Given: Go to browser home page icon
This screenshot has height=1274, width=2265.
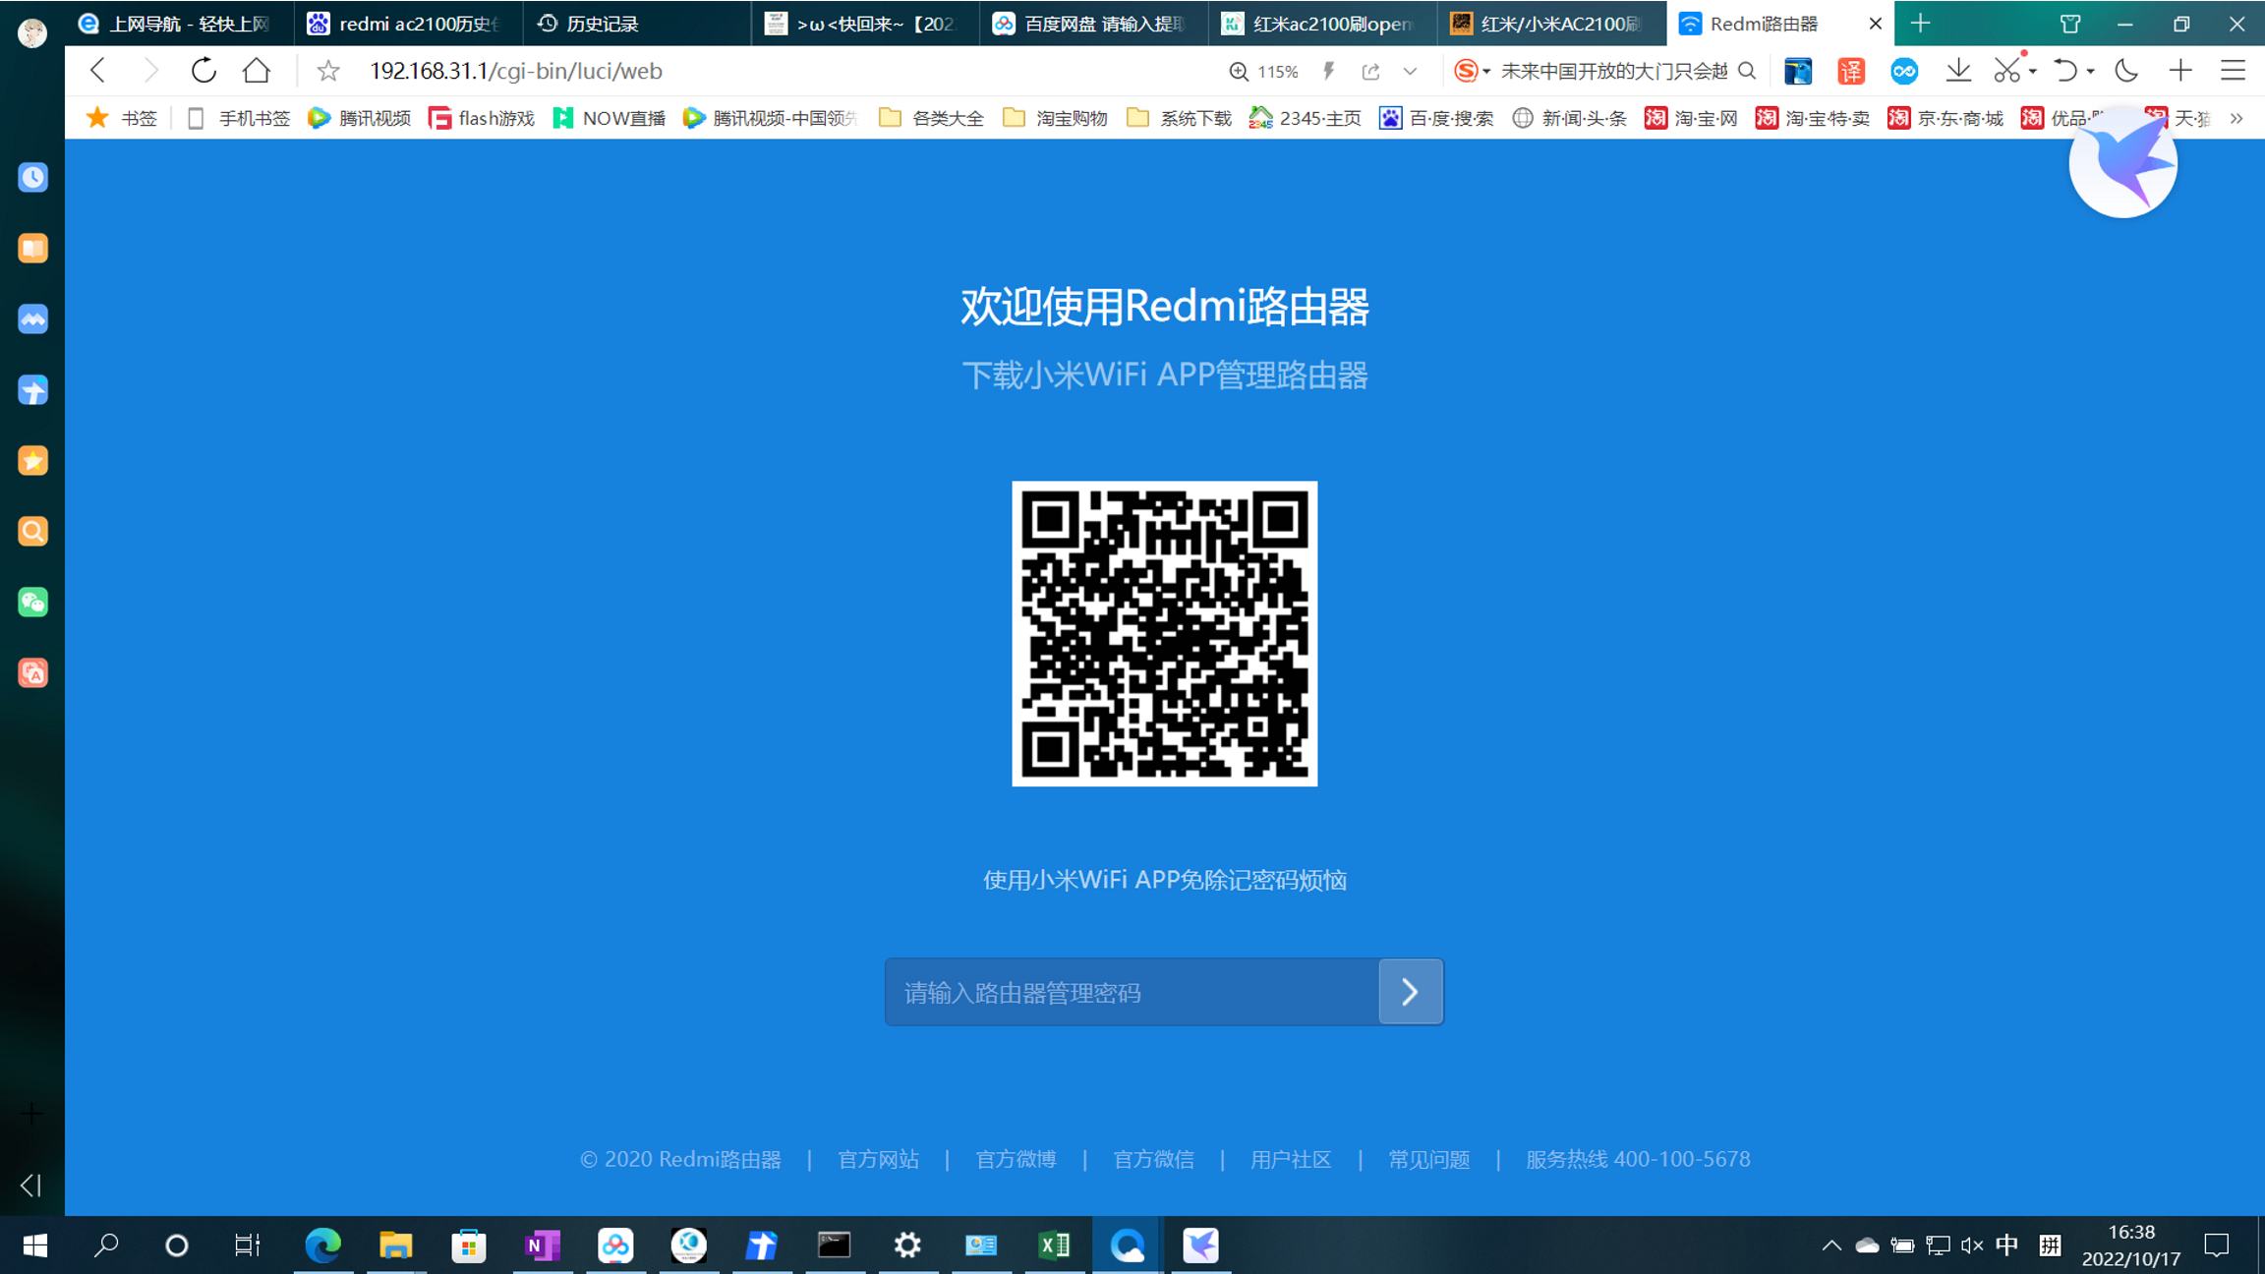Looking at the screenshot, I should [257, 71].
